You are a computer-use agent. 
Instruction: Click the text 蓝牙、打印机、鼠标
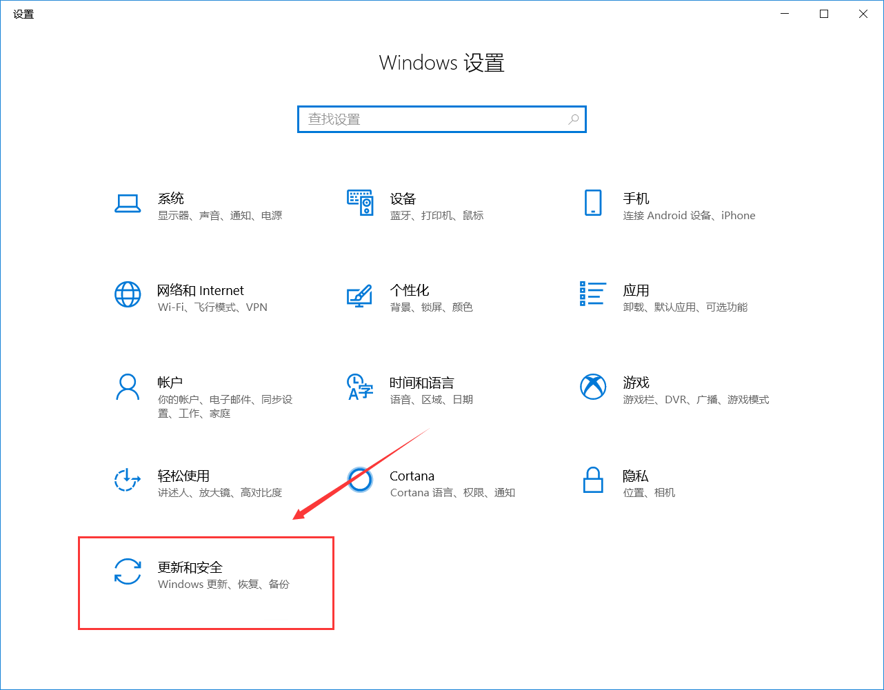coord(437,216)
